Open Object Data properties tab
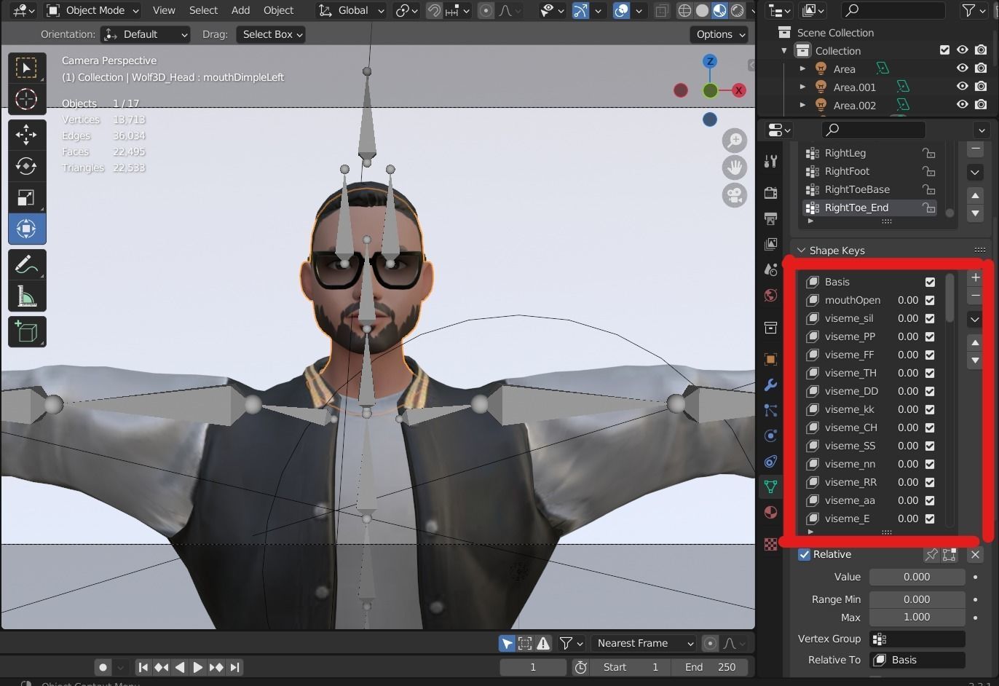 tap(770, 486)
